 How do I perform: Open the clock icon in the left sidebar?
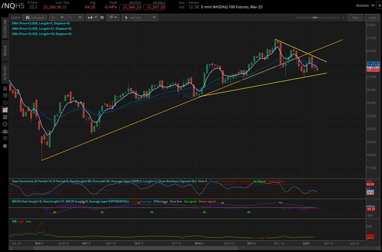coord(5,124)
